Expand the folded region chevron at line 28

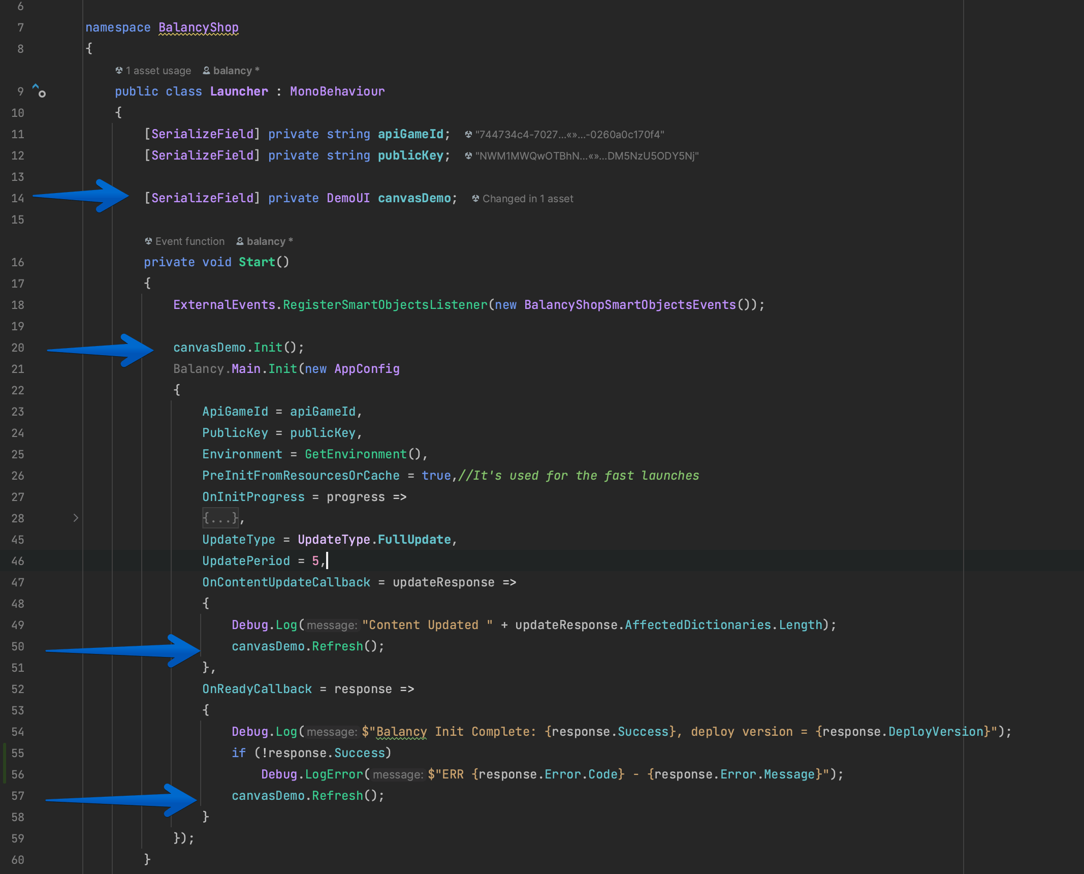click(x=76, y=518)
